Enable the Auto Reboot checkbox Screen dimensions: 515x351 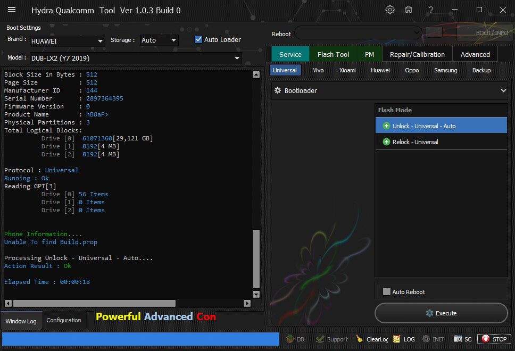(x=387, y=291)
